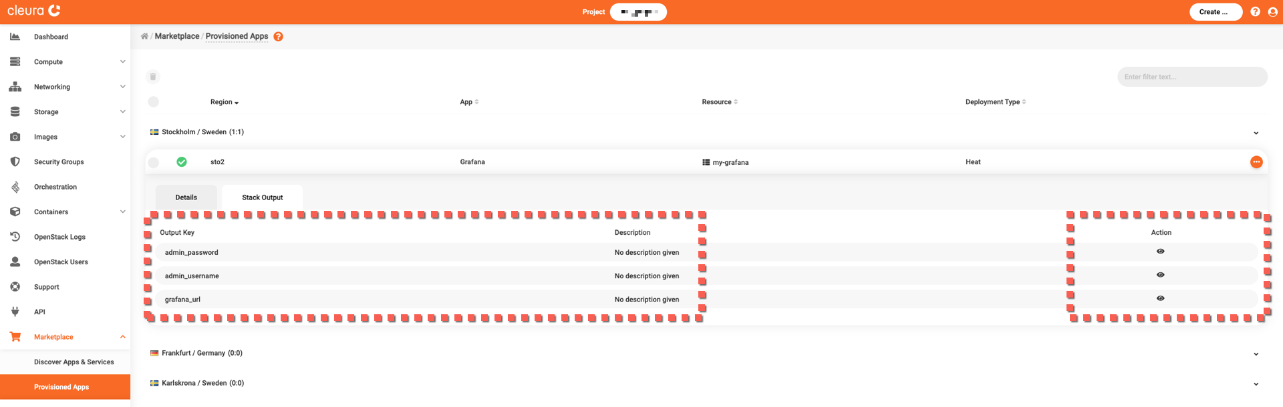Screen dimensions: 1283x407
Task: Click the Create button
Action: 1215,12
